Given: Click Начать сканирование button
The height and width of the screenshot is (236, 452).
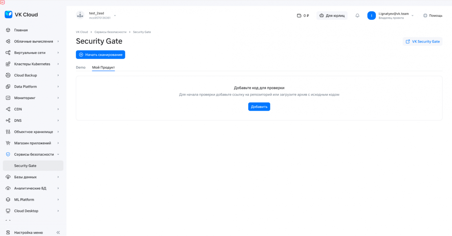Looking at the screenshot, I should (x=101, y=55).
